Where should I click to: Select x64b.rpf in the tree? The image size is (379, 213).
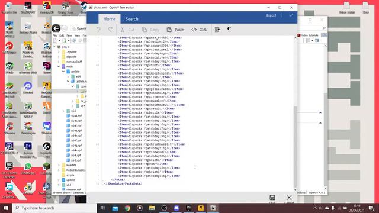click(76, 121)
